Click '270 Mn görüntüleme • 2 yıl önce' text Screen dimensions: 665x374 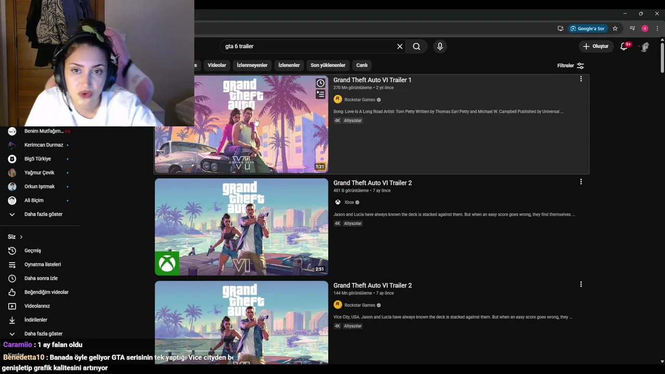click(x=363, y=88)
